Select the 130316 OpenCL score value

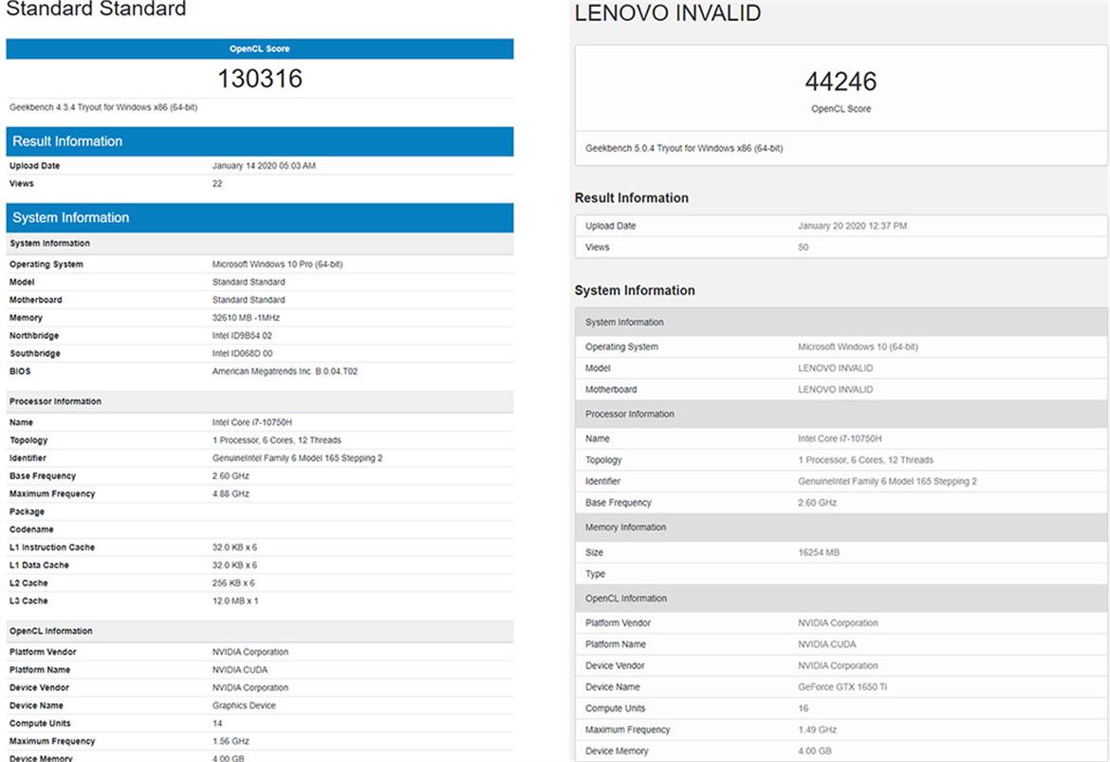coord(259,79)
